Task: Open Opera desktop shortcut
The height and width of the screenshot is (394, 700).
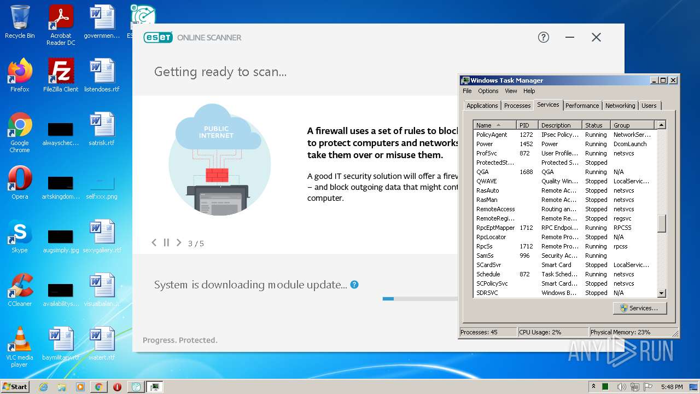Action: pyautogui.click(x=20, y=183)
